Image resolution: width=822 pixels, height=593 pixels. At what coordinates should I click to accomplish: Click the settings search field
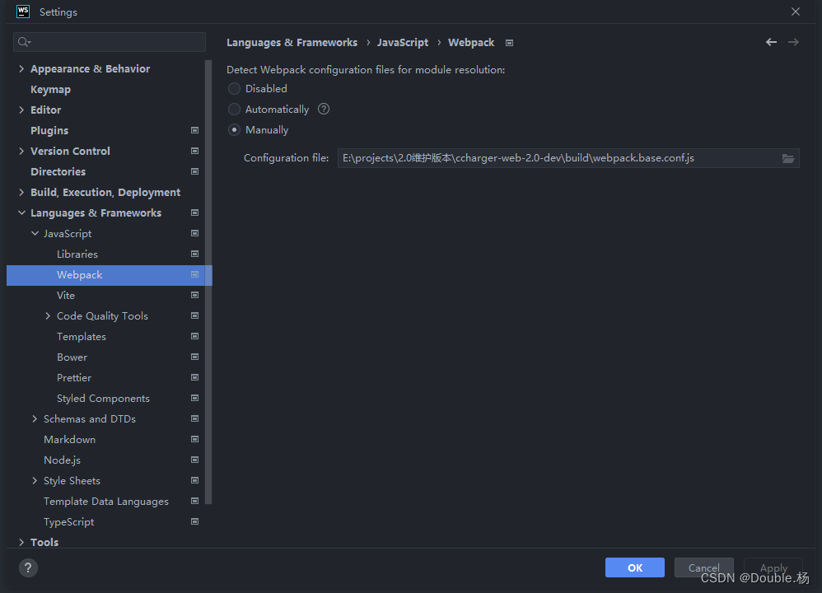click(110, 42)
